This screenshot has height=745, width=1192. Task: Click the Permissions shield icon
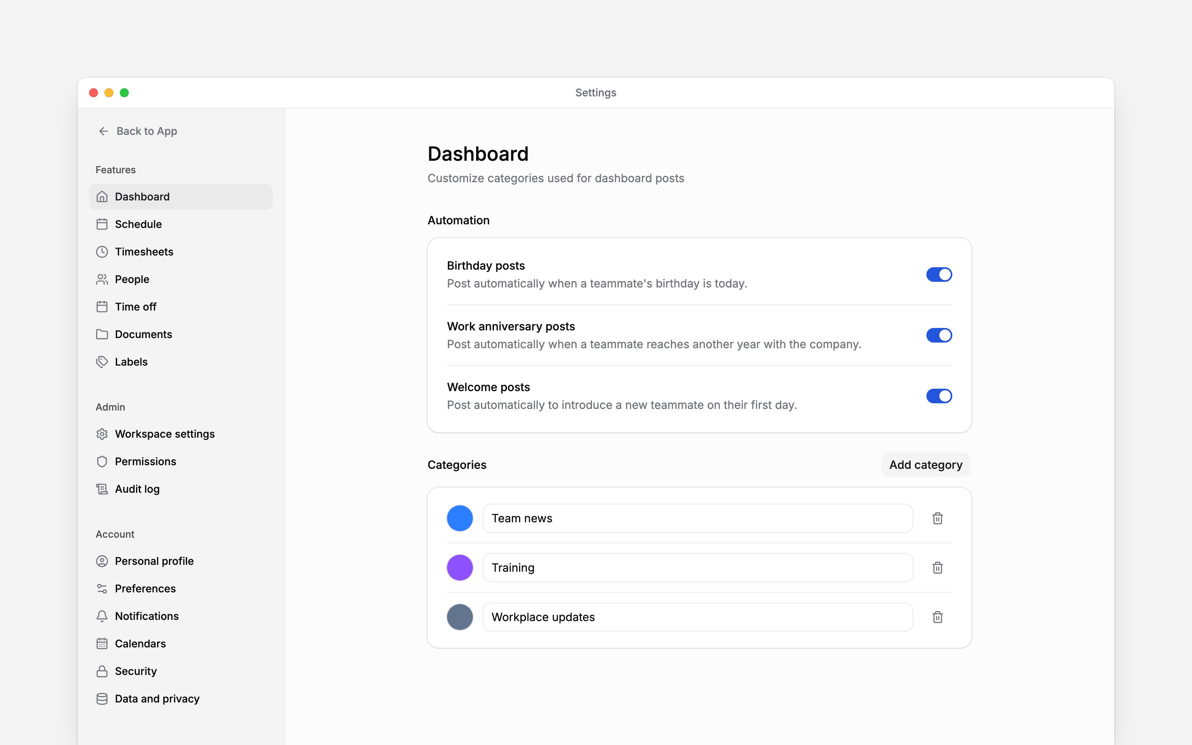click(x=102, y=462)
